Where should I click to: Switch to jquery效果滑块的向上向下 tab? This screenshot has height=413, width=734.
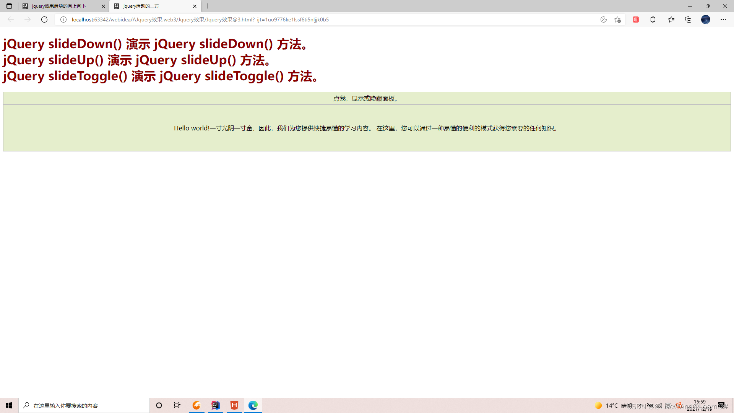click(63, 6)
